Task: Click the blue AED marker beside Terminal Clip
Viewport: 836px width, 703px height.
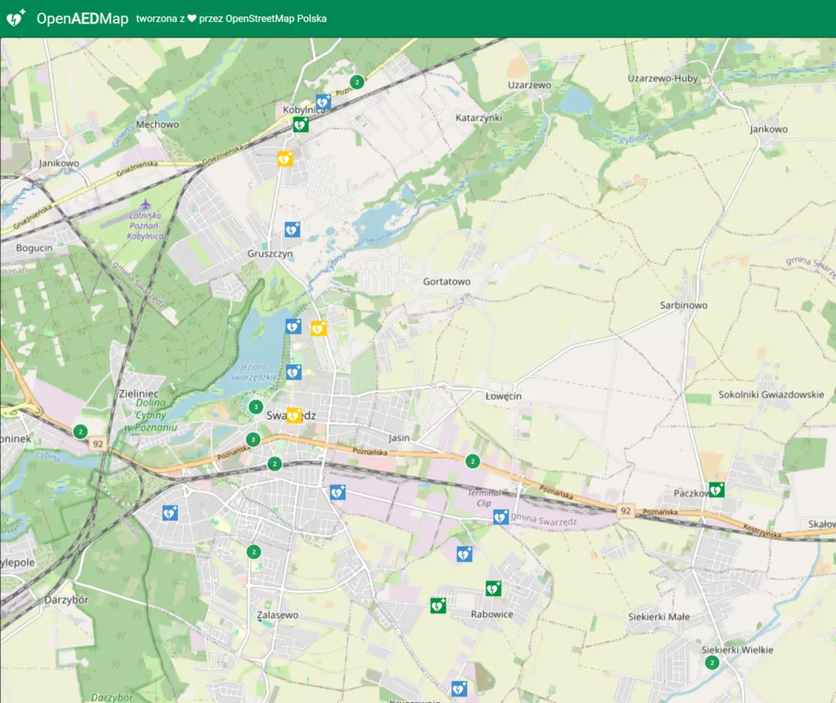Action: click(500, 516)
